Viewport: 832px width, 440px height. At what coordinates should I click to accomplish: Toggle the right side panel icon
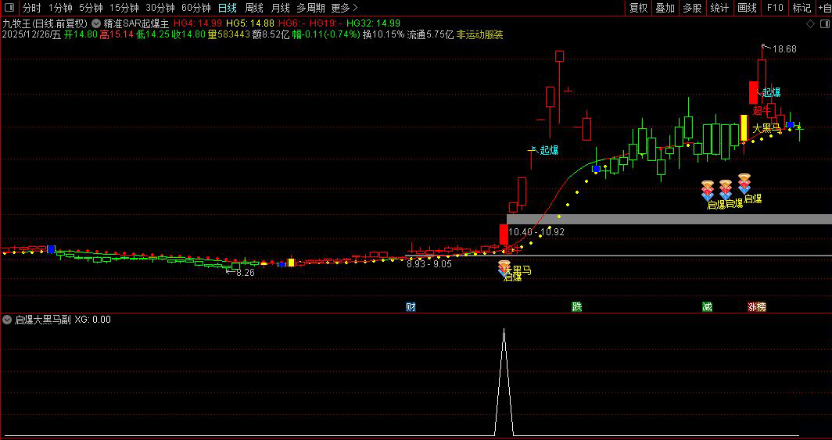(x=825, y=24)
